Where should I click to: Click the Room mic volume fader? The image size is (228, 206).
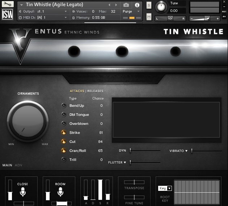click(x=48, y=190)
